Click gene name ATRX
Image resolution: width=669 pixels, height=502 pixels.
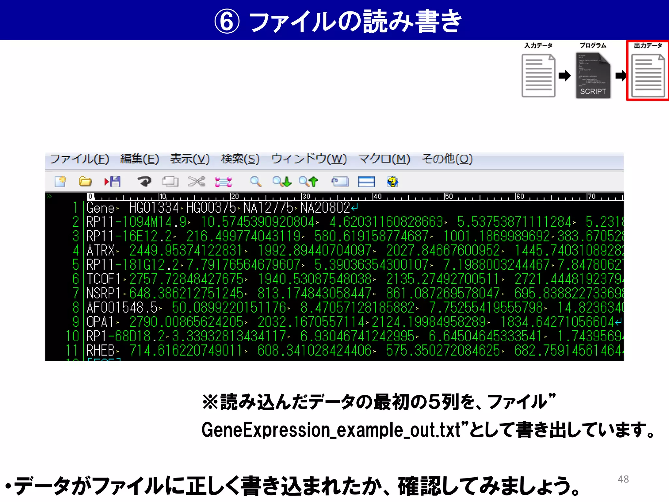point(101,251)
